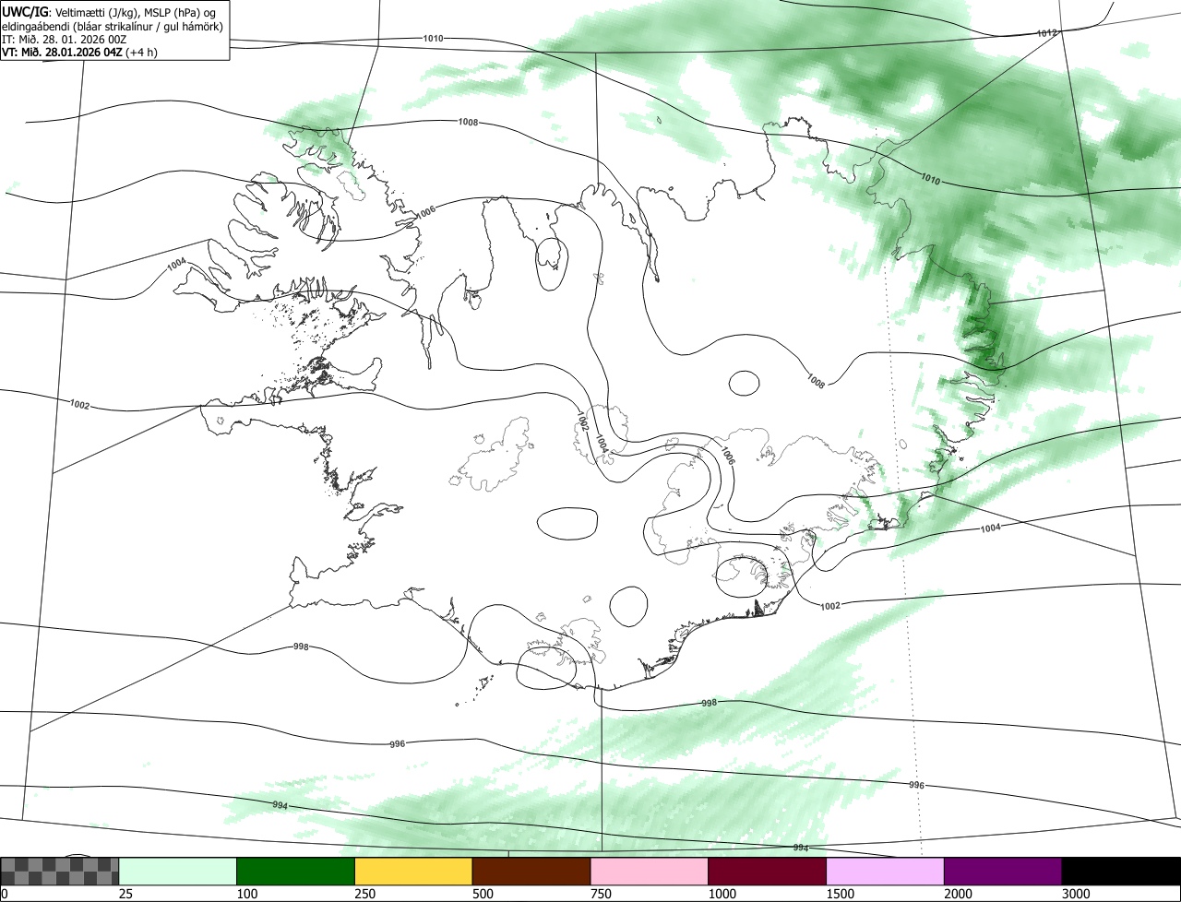The image size is (1181, 902).
Task: Click the light green 25–100 legend swatch
Action: pos(178,872)
